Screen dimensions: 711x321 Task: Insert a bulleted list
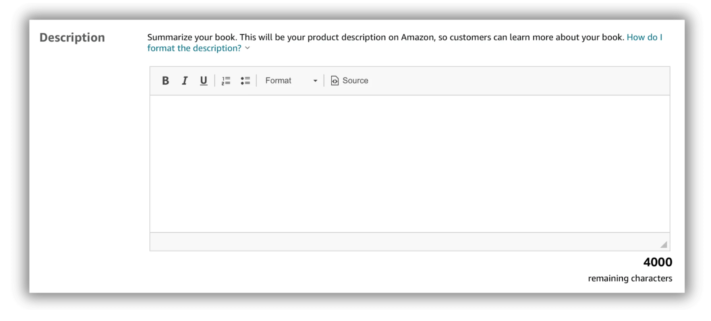[245, 81]
